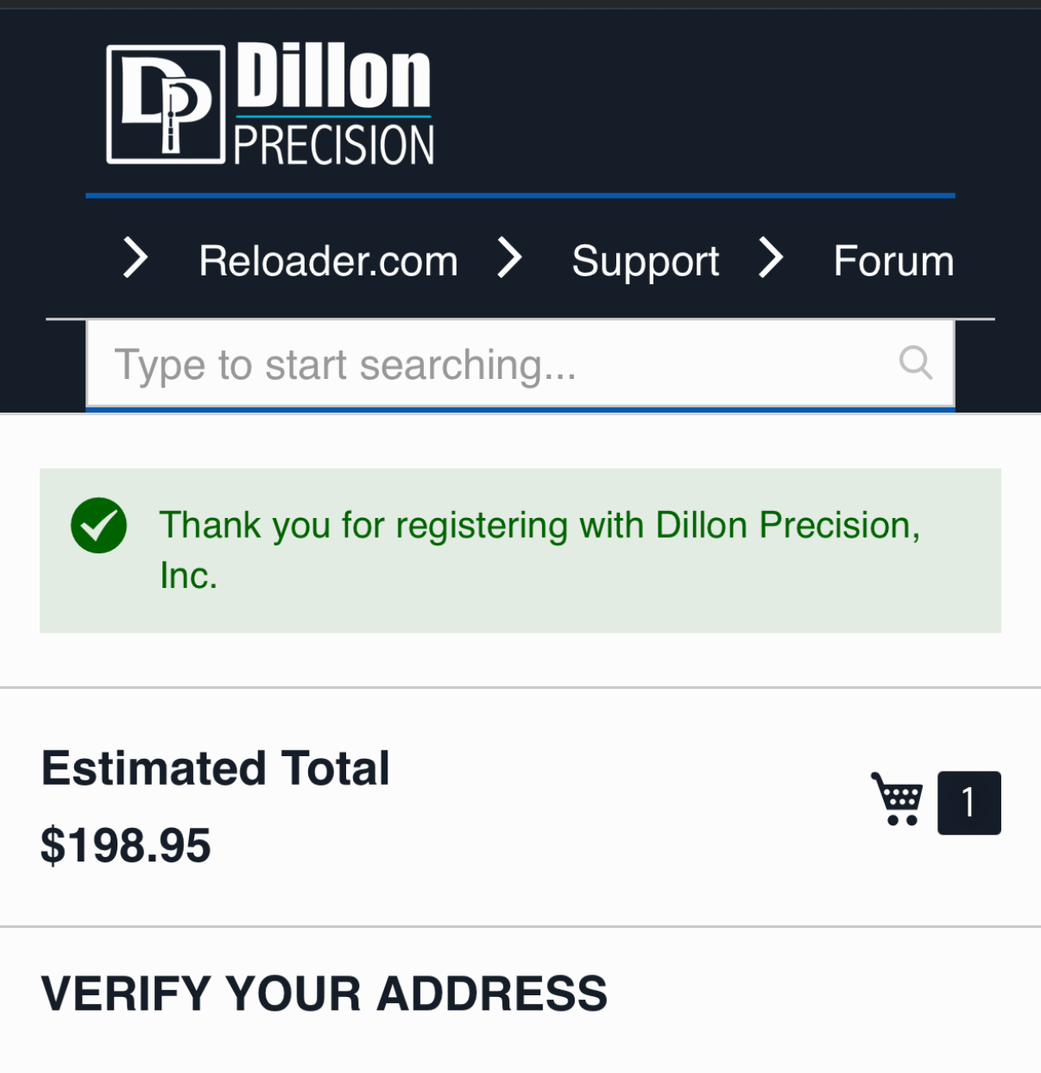Go to the Support page
This screenshot has height=1073, width=1041.
tap(645, 262)
